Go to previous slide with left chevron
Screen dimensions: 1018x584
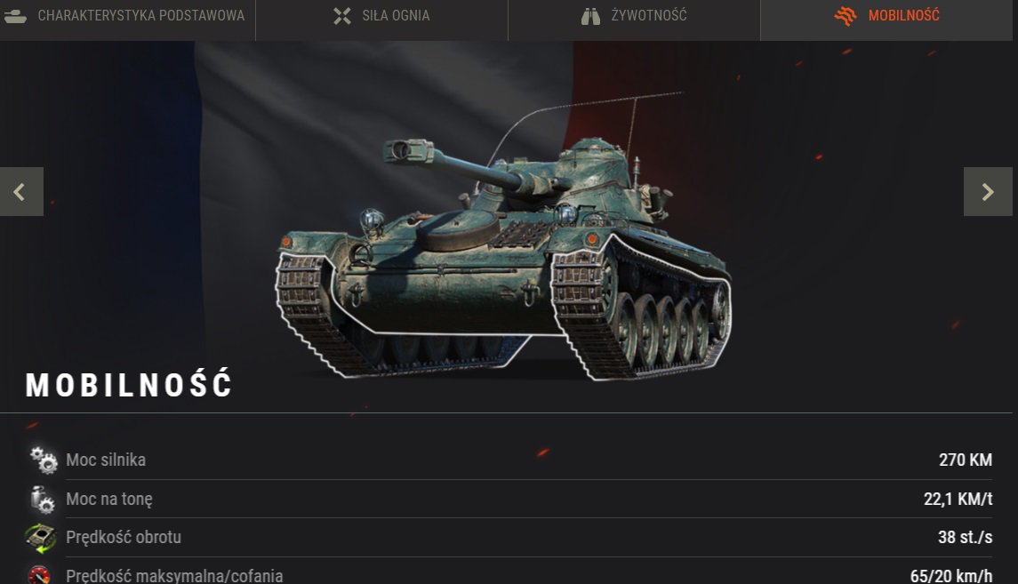point(21,191)
